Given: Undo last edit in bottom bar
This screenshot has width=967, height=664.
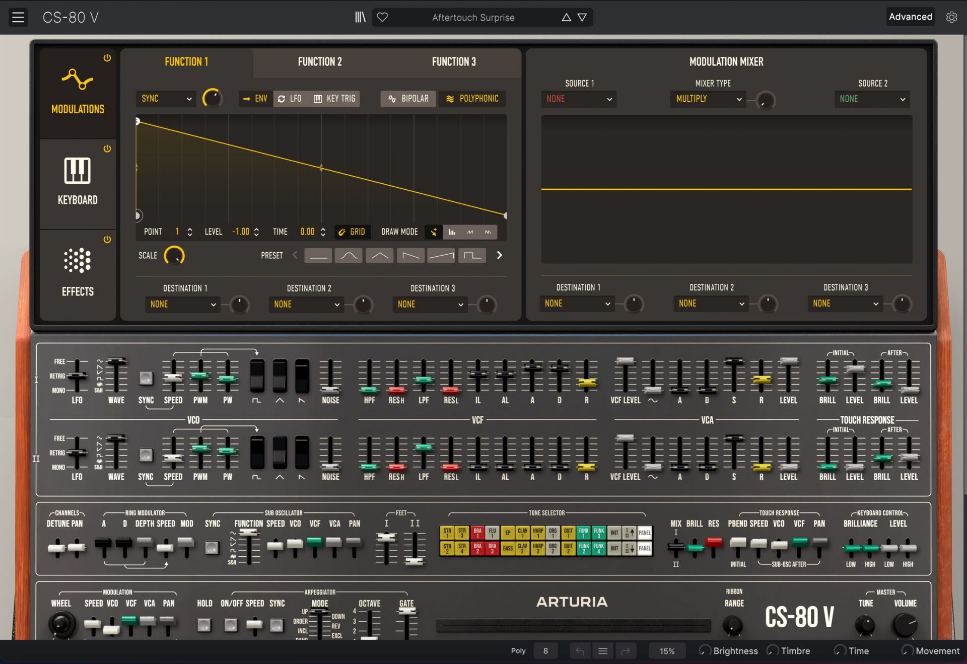Looking at the screenshot, I should (580, 651).
